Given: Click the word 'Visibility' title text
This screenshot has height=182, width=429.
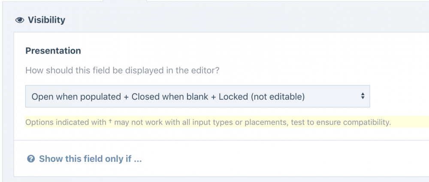Looking at the screenshot, I should point(46,20).
